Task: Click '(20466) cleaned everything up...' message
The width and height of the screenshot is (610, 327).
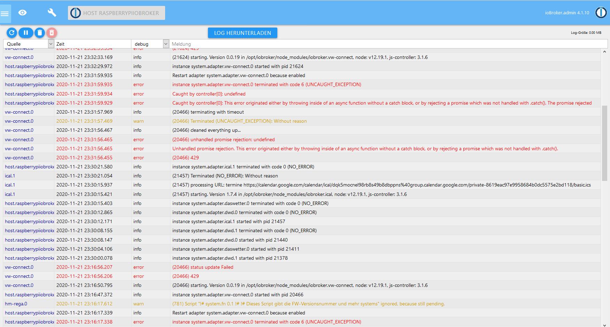Action: (207, 130)
